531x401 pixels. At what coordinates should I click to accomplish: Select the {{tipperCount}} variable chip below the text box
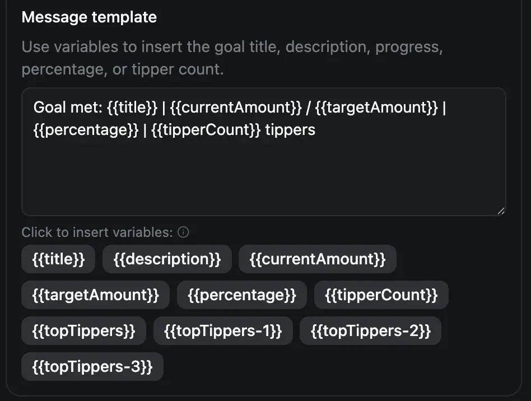[381, 295]
